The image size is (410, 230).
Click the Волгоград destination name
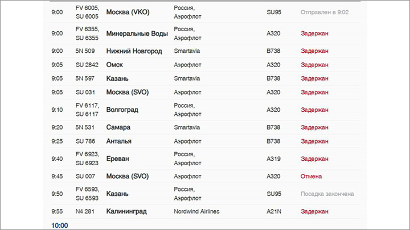coord(122,110)
